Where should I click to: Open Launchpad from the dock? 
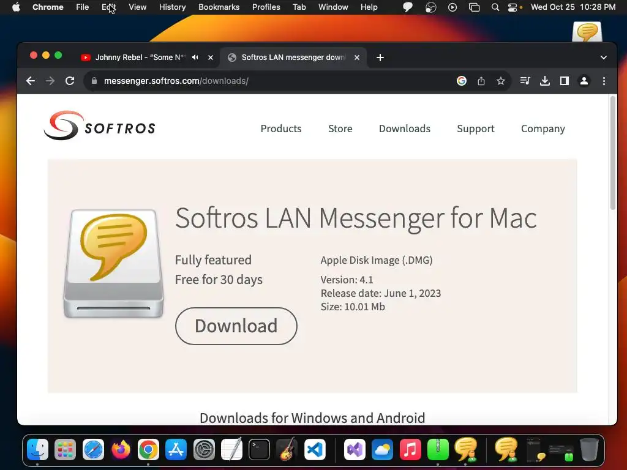65,449
